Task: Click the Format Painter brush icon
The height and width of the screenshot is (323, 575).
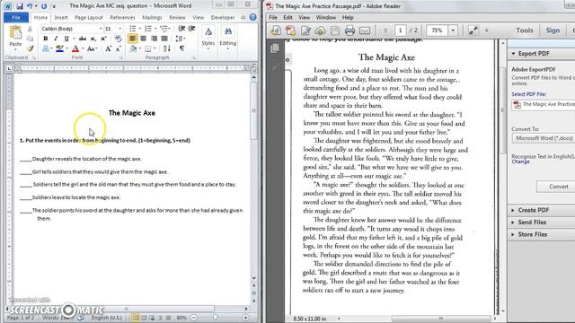Action: click(30, 48)
